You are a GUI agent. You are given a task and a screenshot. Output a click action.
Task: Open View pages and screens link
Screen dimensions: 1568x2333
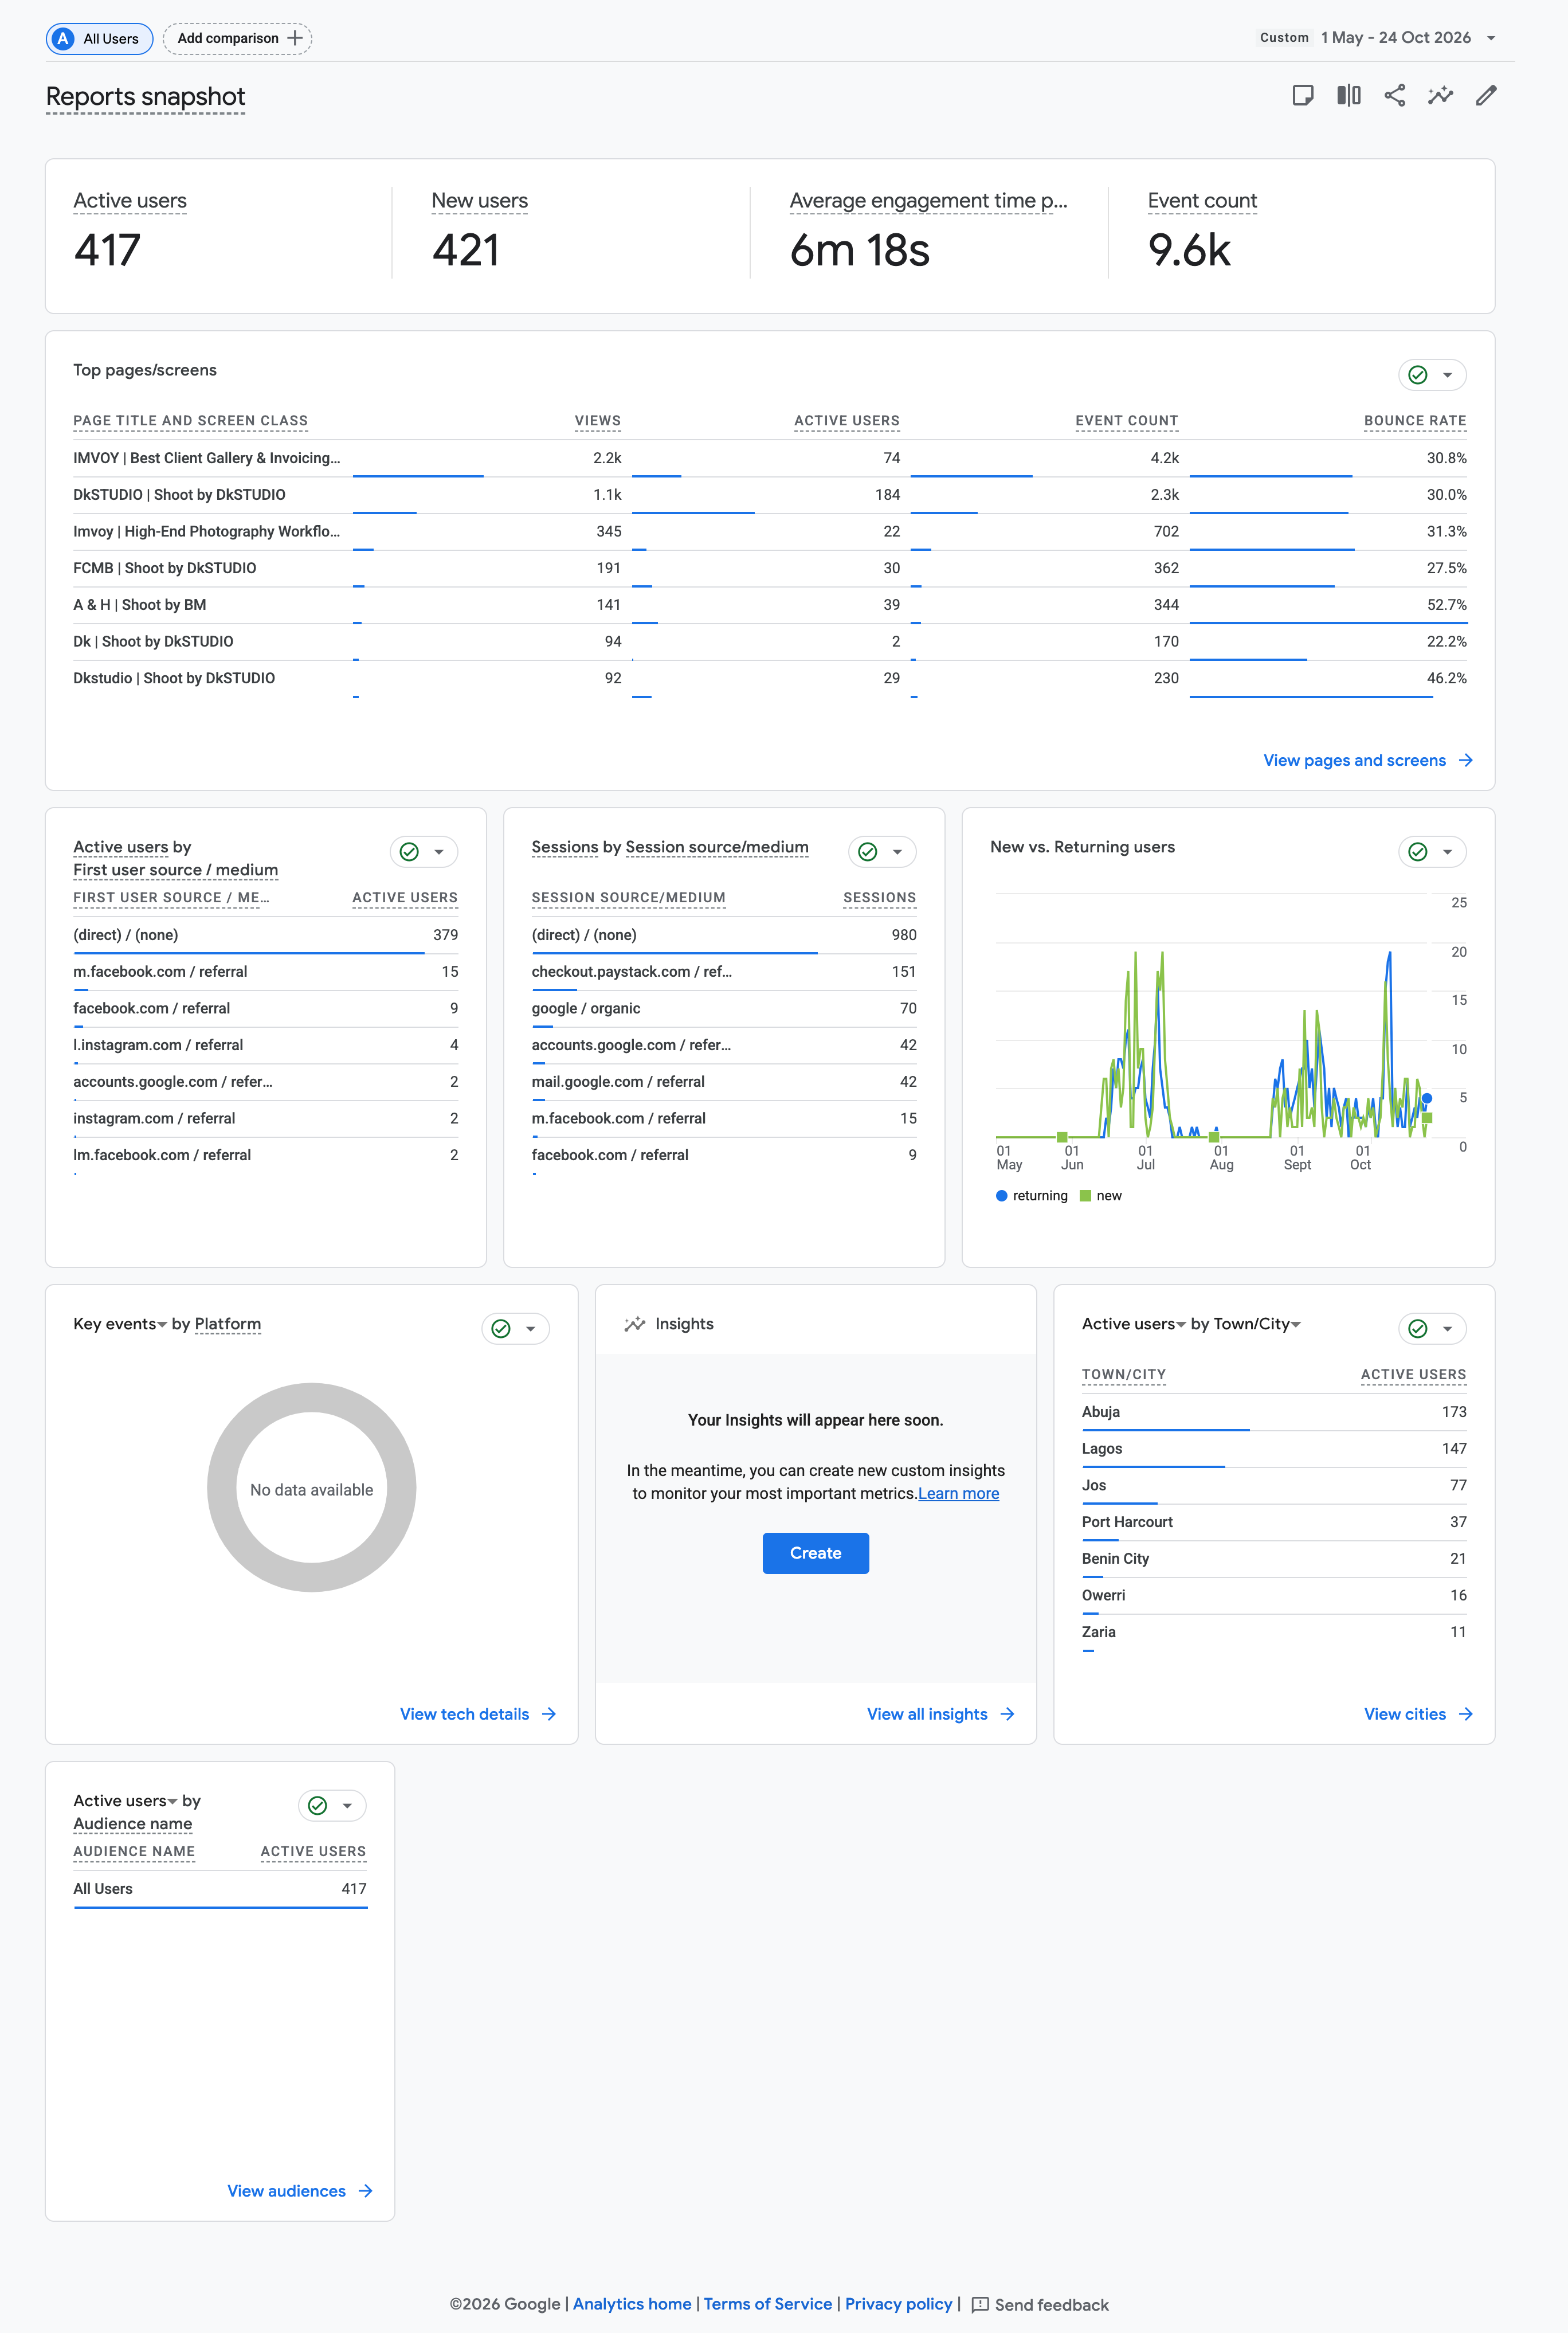(x=1367, y=761)
